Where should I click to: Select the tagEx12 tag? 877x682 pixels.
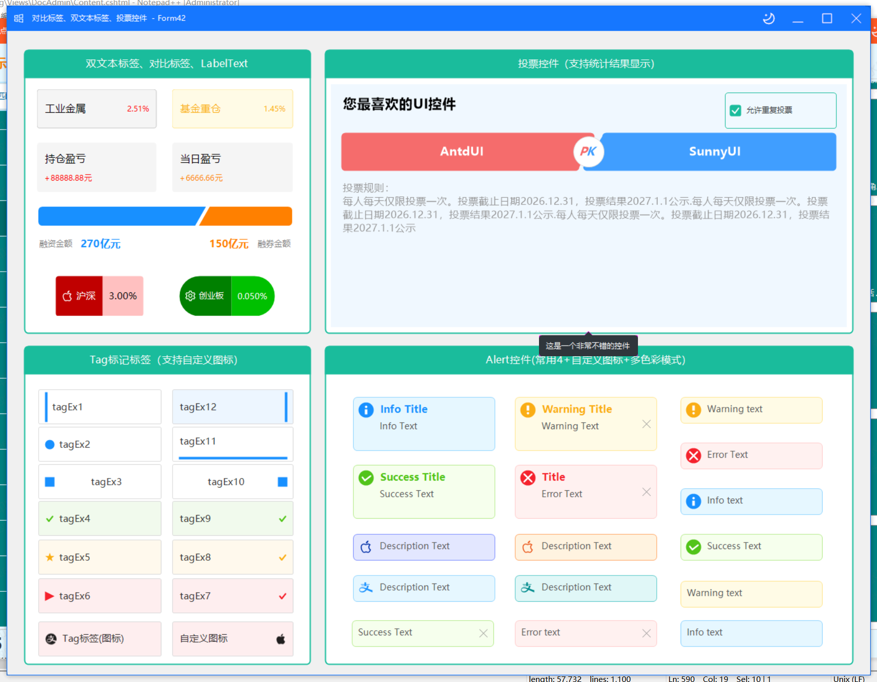click(232, 407)
